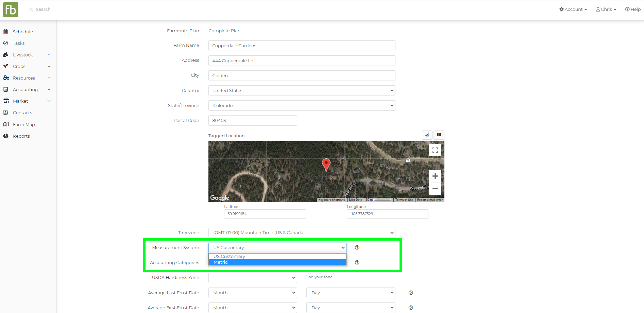Open the Chris user menu
644x313 pixels.
606,10
